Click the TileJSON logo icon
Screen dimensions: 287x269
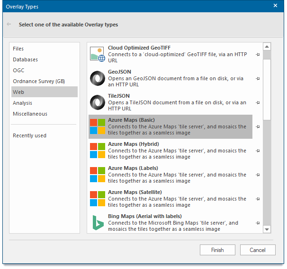pyautogui.click(x=98, y=102)
